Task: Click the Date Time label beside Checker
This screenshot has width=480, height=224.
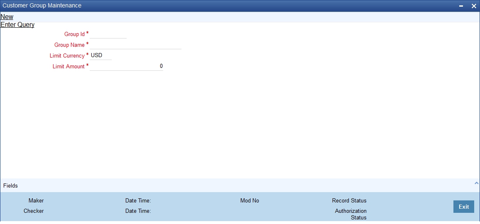Action: point(138,211)
